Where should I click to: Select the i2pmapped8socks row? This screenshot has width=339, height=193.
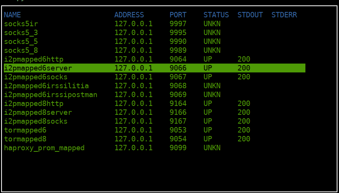(x=154, y=121)
